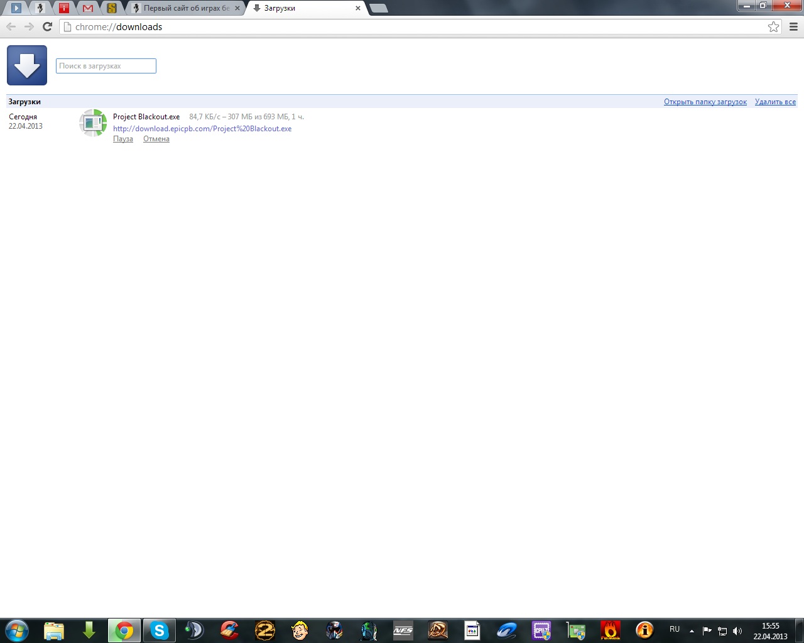Click the circular download progress indicator
Screen dimensions: 804x643
[93, 123]
